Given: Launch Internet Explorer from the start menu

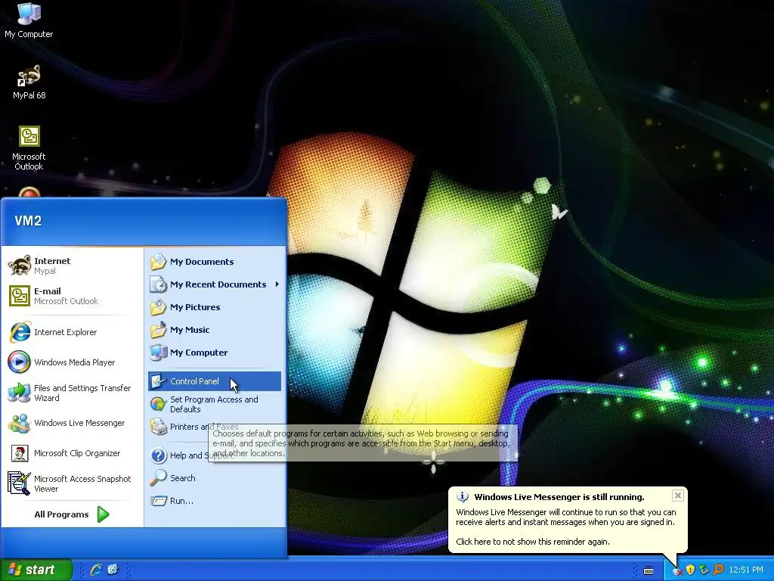Looking at the screenshot, I should click(x=71, y=332).
